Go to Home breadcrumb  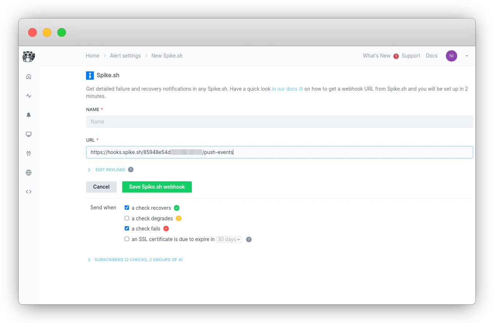pyautogui.click(x=93, y=56)
